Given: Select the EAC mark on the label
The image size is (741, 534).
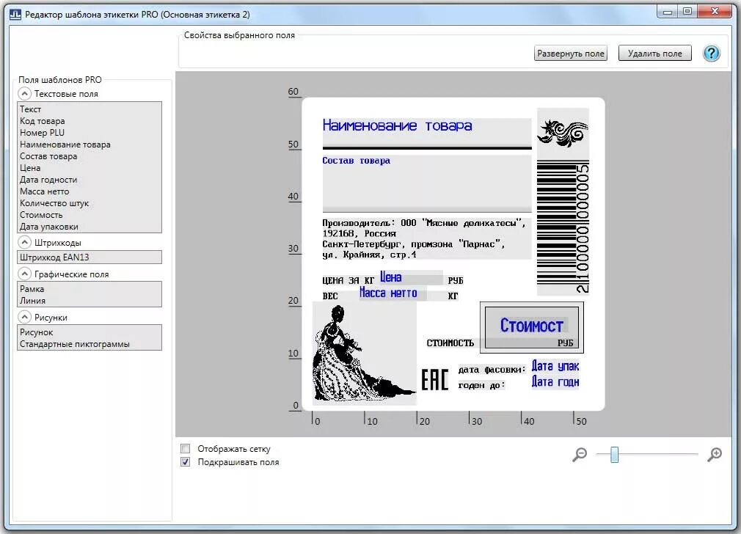Looking at the screenshot, I should (435, 379).
